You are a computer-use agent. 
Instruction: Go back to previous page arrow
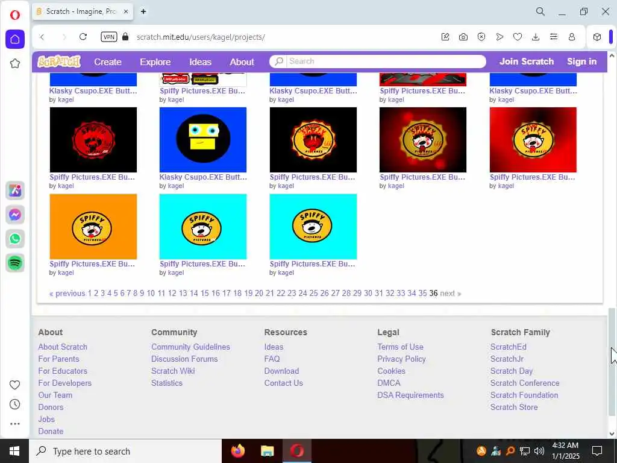(x=42, y=37)
